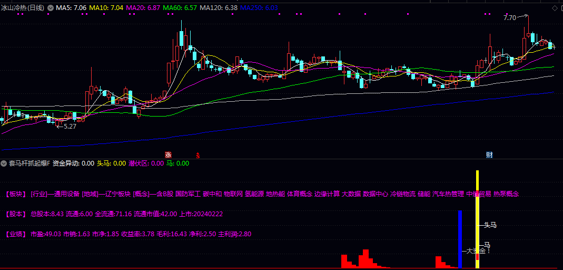Screen dimensions: 563x270
Task: Click the 物联网 concept text
Action: [x=233, y=194]
